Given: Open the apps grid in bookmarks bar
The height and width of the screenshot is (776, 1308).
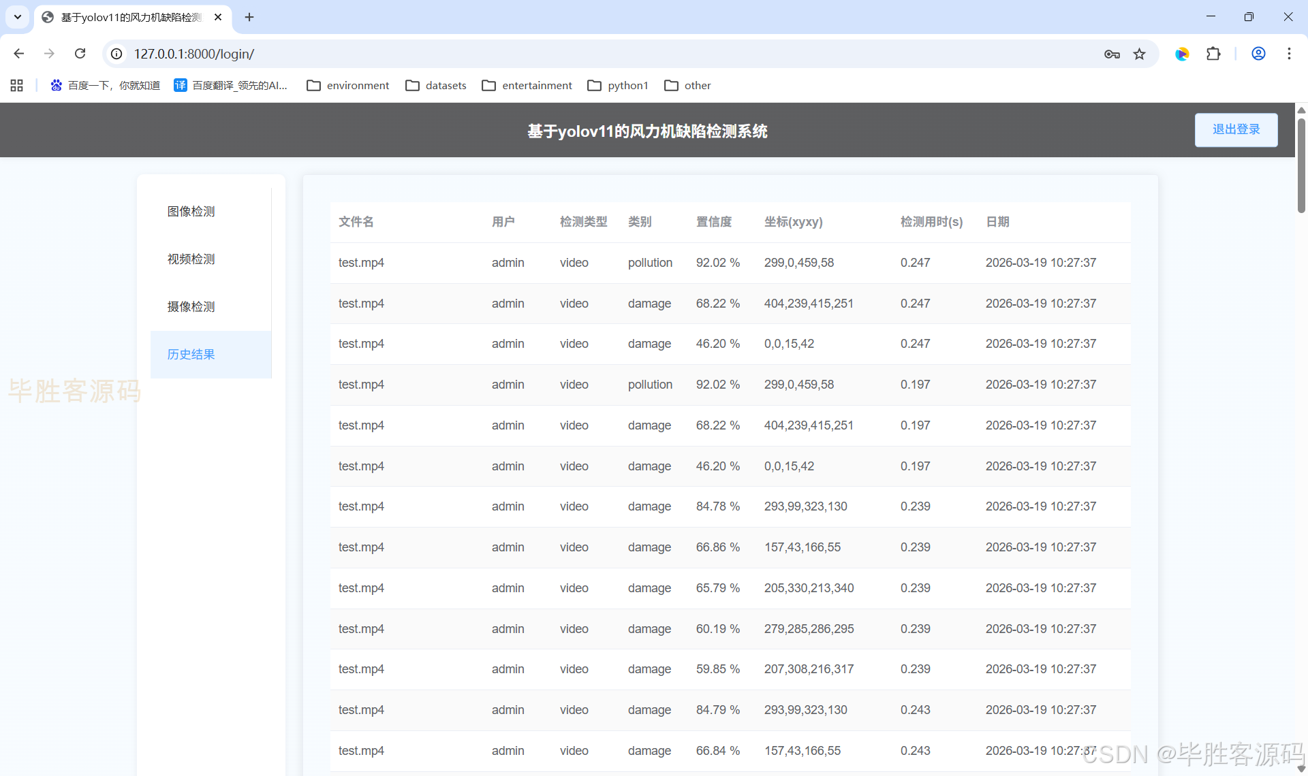Looking at the screenshot, I should [17, 85].
